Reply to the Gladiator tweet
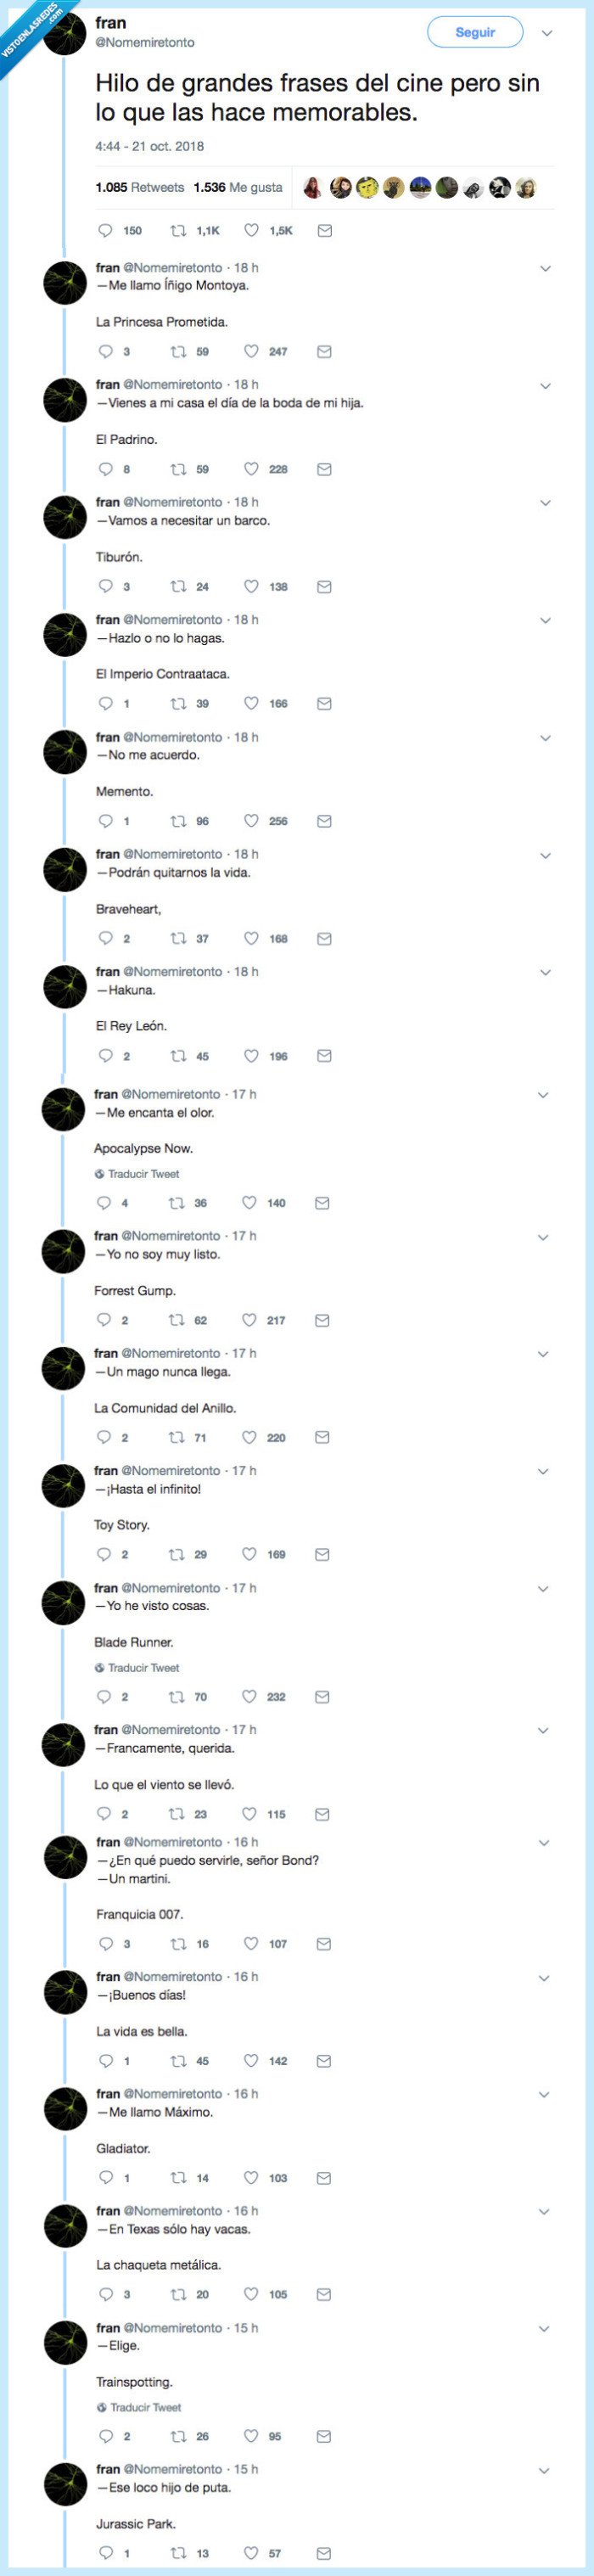 (106, 2177)
